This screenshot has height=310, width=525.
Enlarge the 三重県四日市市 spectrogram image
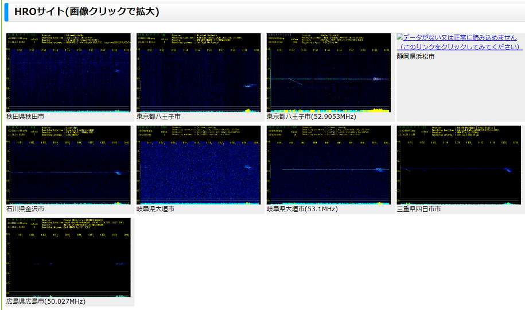point(458,165)
